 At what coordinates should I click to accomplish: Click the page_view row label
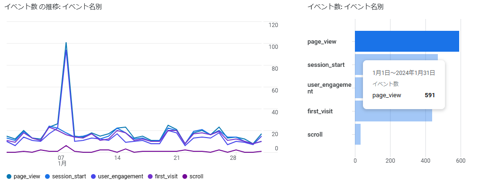click(x=322, y=42)
